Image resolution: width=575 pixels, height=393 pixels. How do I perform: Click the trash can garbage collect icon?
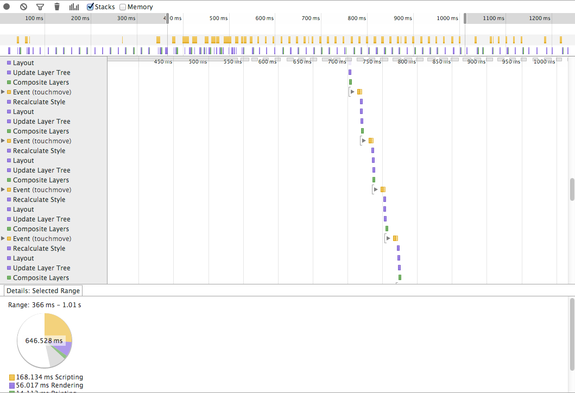pos(57,7)
